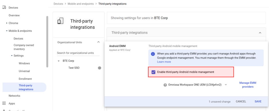This screenshot has height=111, width=269.
Task: Open Apps in the sidebar
Action: [x=12, y=104]
